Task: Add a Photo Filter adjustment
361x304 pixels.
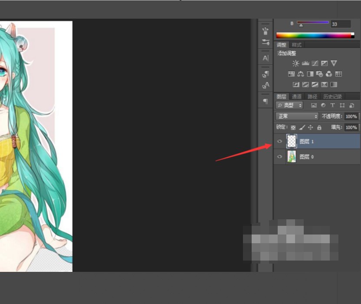Action: point(320,74)
